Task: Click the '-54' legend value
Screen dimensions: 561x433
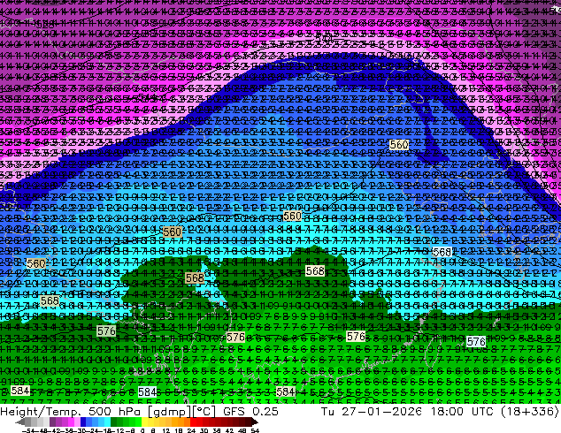Action: 28,430
